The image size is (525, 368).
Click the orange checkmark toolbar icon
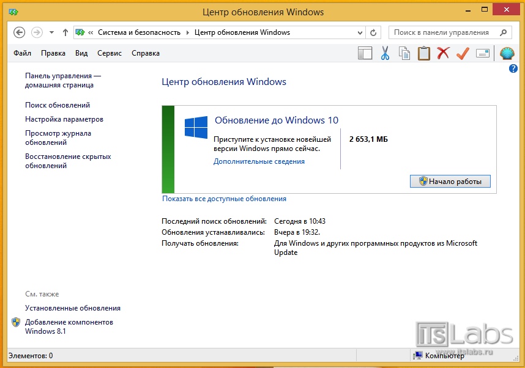(x=463, y=53)
